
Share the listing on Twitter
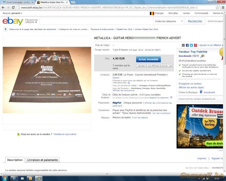191,45
